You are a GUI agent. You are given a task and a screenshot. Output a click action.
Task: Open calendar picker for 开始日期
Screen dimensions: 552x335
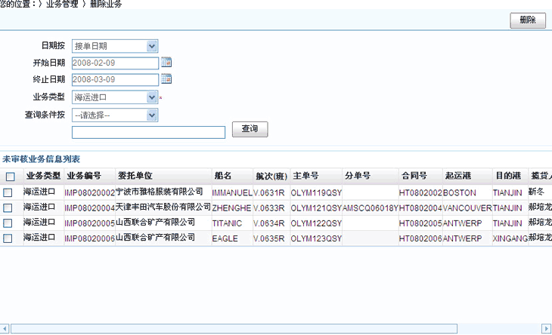(166, 63)
